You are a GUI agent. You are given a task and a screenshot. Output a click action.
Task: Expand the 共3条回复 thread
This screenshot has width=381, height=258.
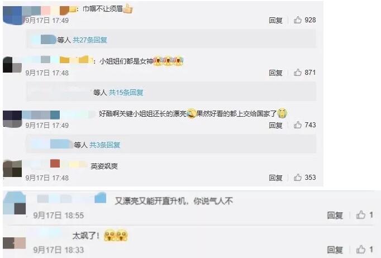(104, 145)
